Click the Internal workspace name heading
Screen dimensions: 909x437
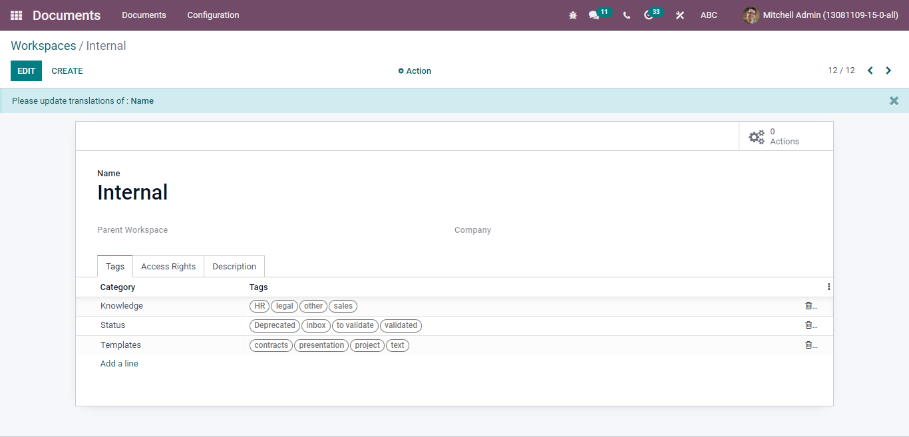(132, 192)
